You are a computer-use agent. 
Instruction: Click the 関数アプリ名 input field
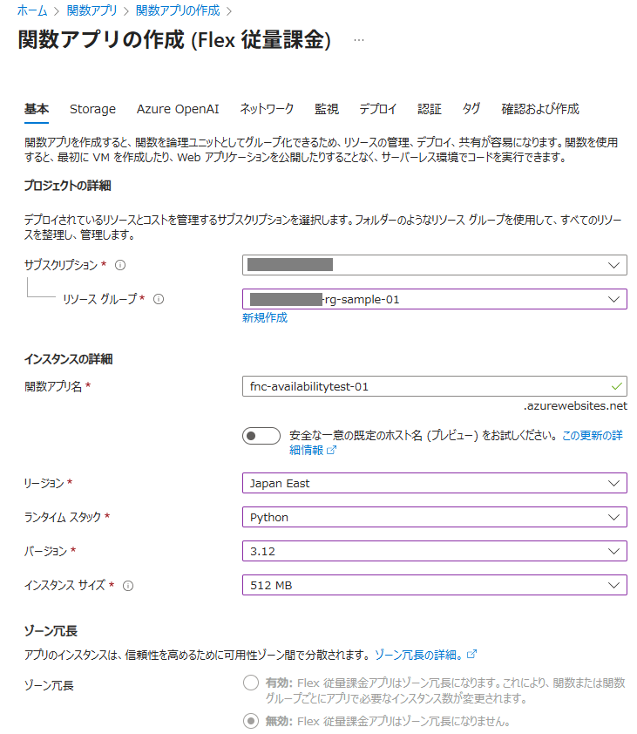(x=434, y=387)
